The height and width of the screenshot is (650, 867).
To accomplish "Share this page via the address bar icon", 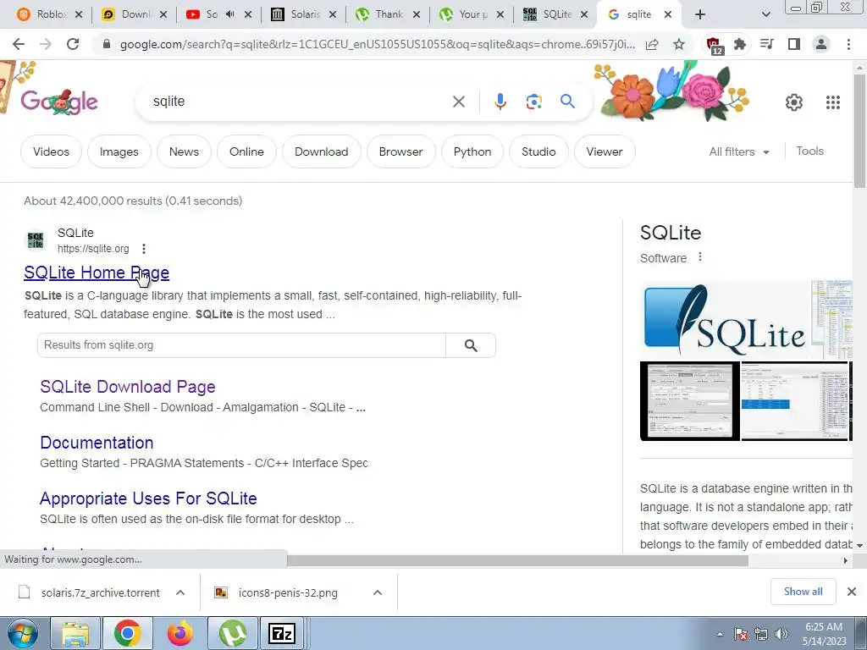I will tap(652, 44).
